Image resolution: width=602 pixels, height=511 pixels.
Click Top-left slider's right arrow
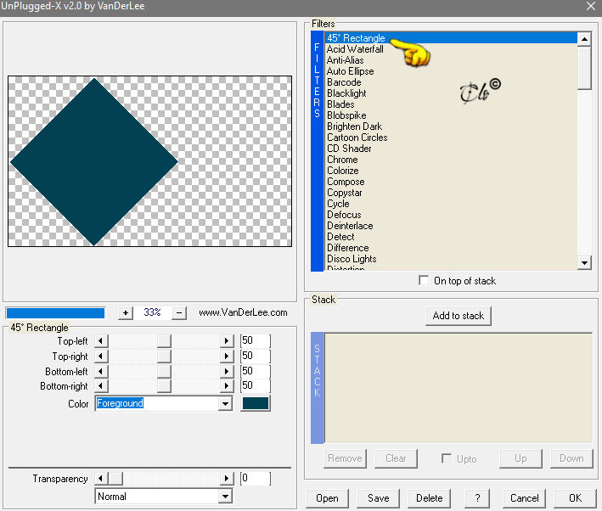coord(227,341)
